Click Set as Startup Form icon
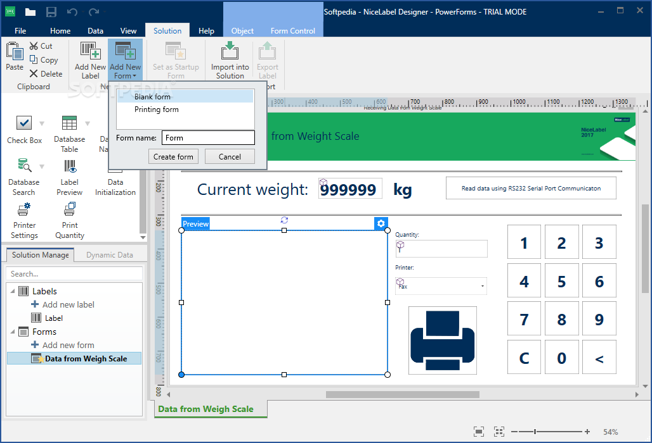652x443 pixels. coord(176,51)
